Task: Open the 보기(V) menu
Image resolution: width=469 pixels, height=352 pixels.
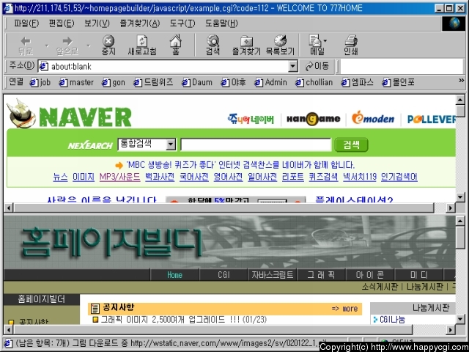Action: (x=97, y=23)
